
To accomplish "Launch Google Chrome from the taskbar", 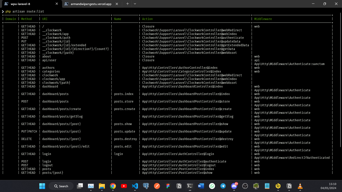I will point(113,186).
